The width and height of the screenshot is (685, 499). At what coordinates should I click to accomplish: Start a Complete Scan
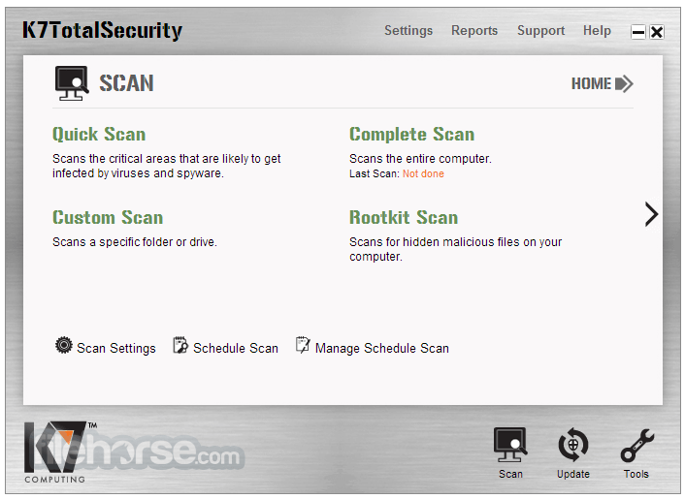[x=411, y=134]
